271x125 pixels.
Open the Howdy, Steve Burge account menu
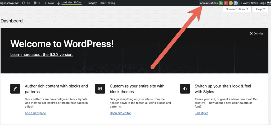(254, 3)
